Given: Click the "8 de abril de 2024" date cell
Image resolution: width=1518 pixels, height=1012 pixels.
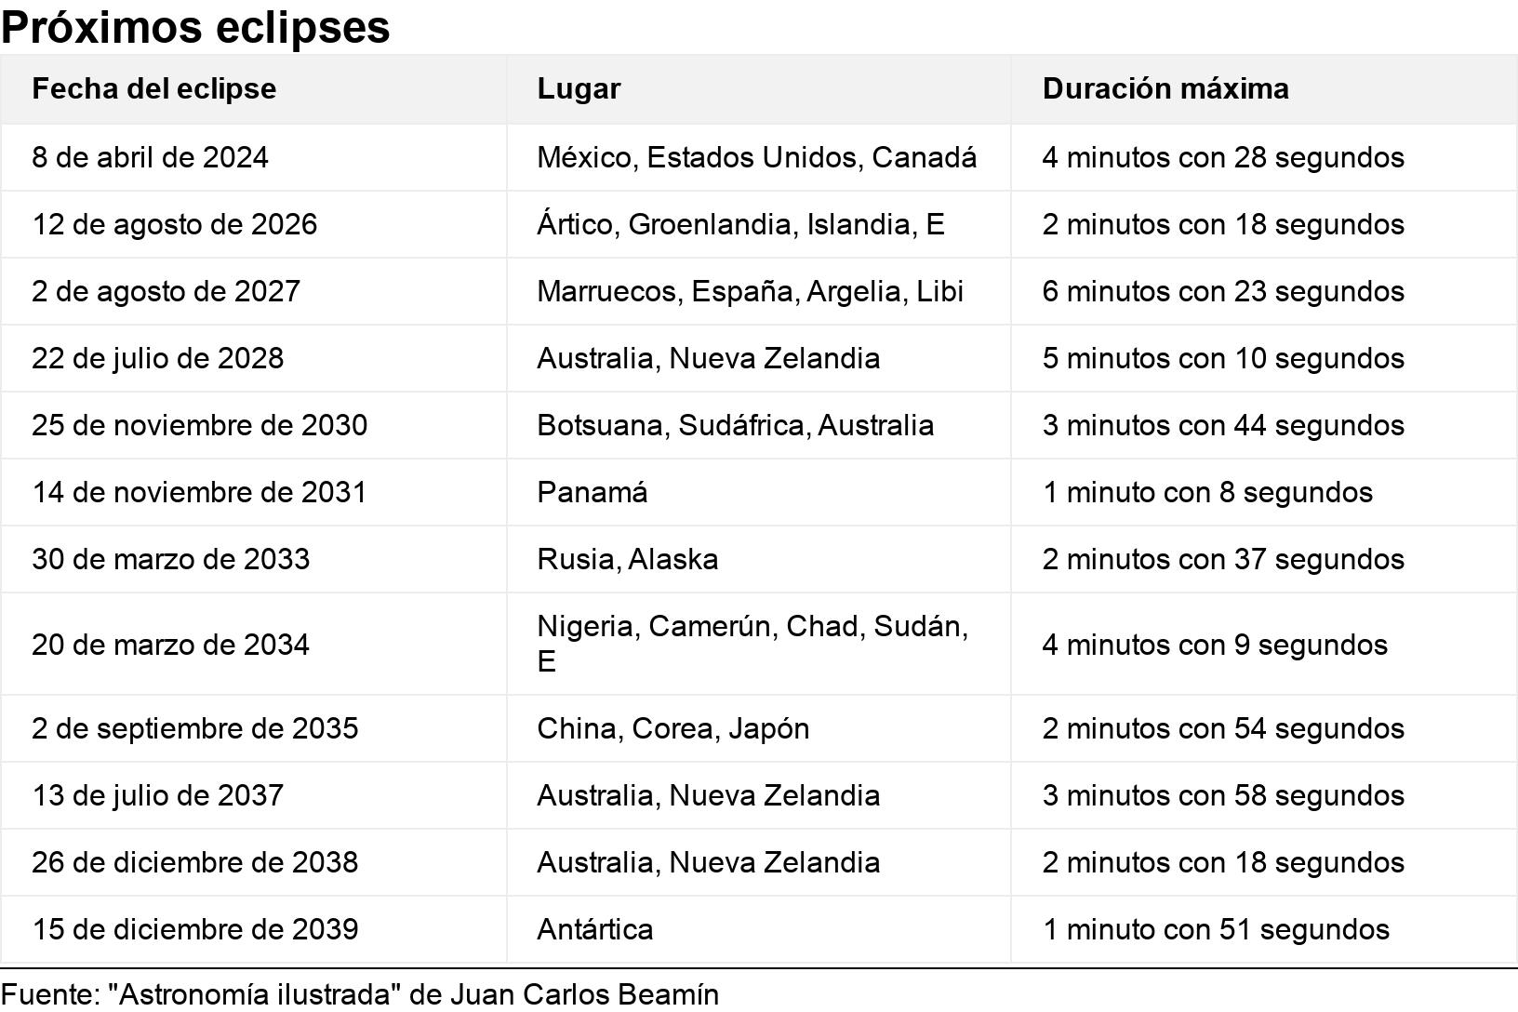Looking at the screenshot, I should pos(150,157).
